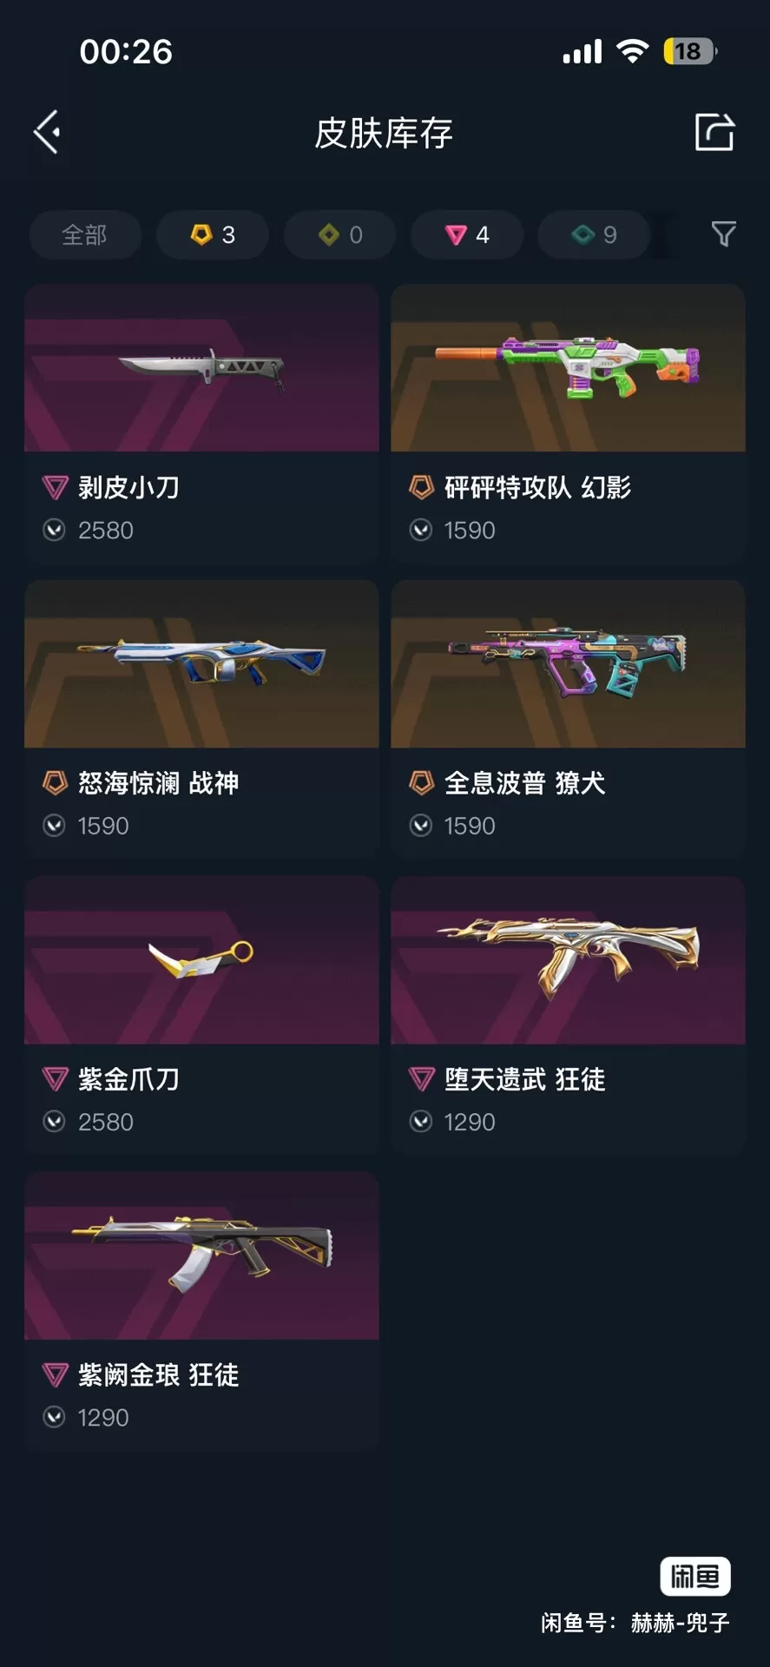Viewport: 770px width, 1667px height.
Task: Tap the 怒海惊澜 战神 skin name
Action: coord(158,783)
